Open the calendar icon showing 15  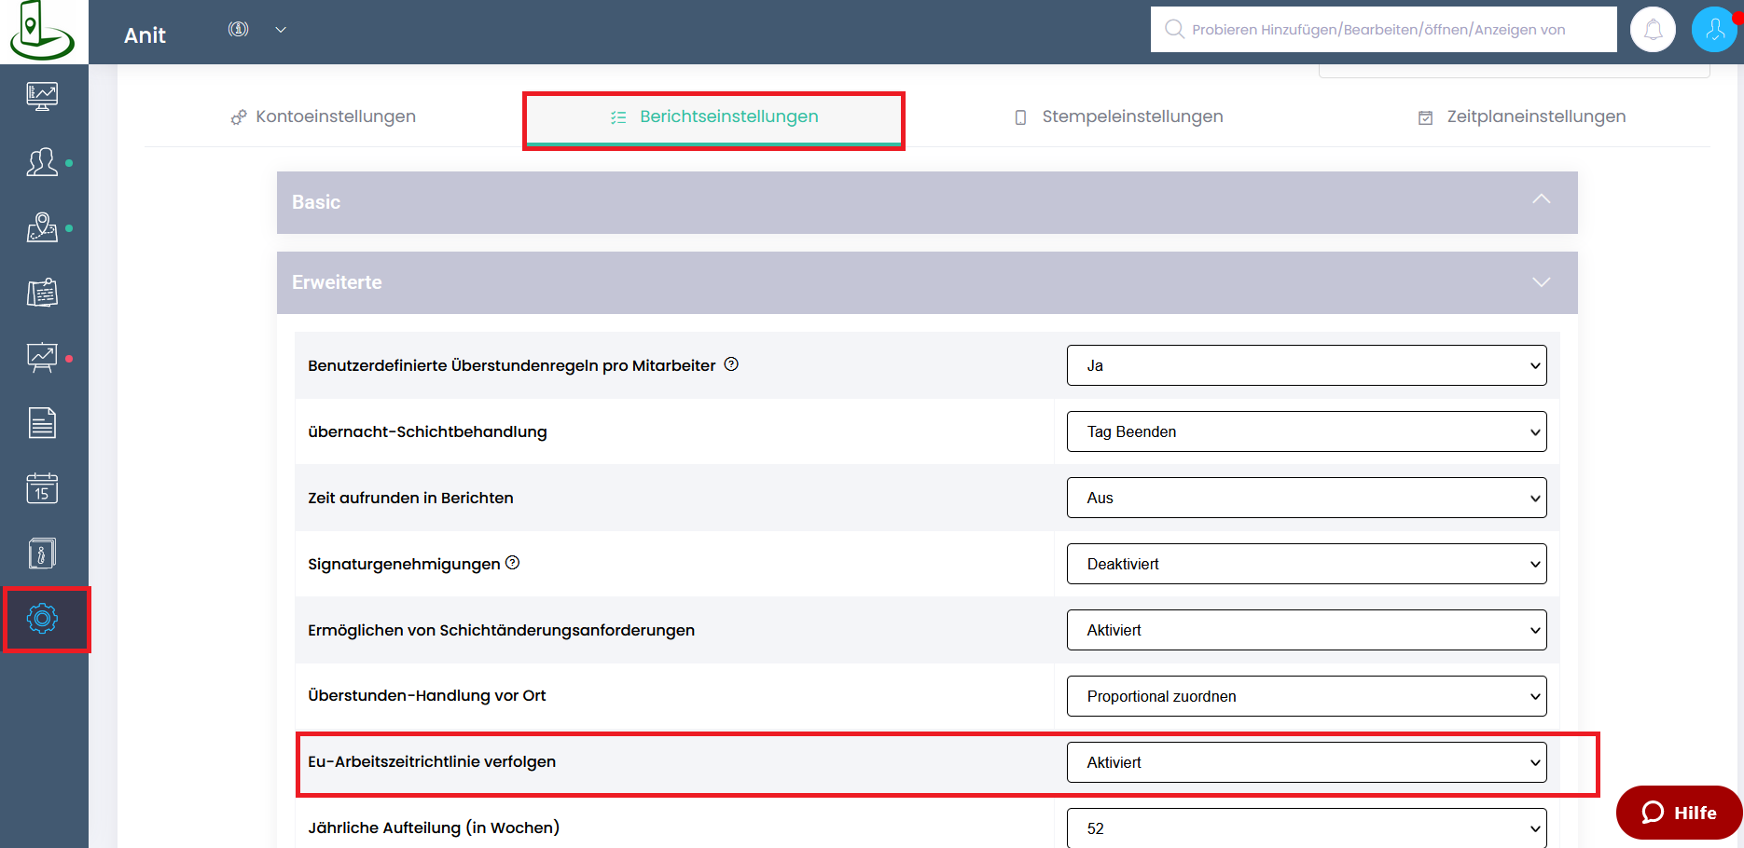pyautogui.click(x=42, y=488)
